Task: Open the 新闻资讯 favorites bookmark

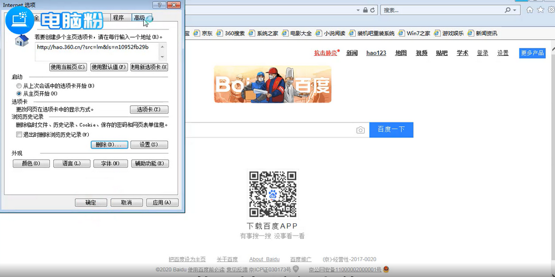Action: [482, 33]
